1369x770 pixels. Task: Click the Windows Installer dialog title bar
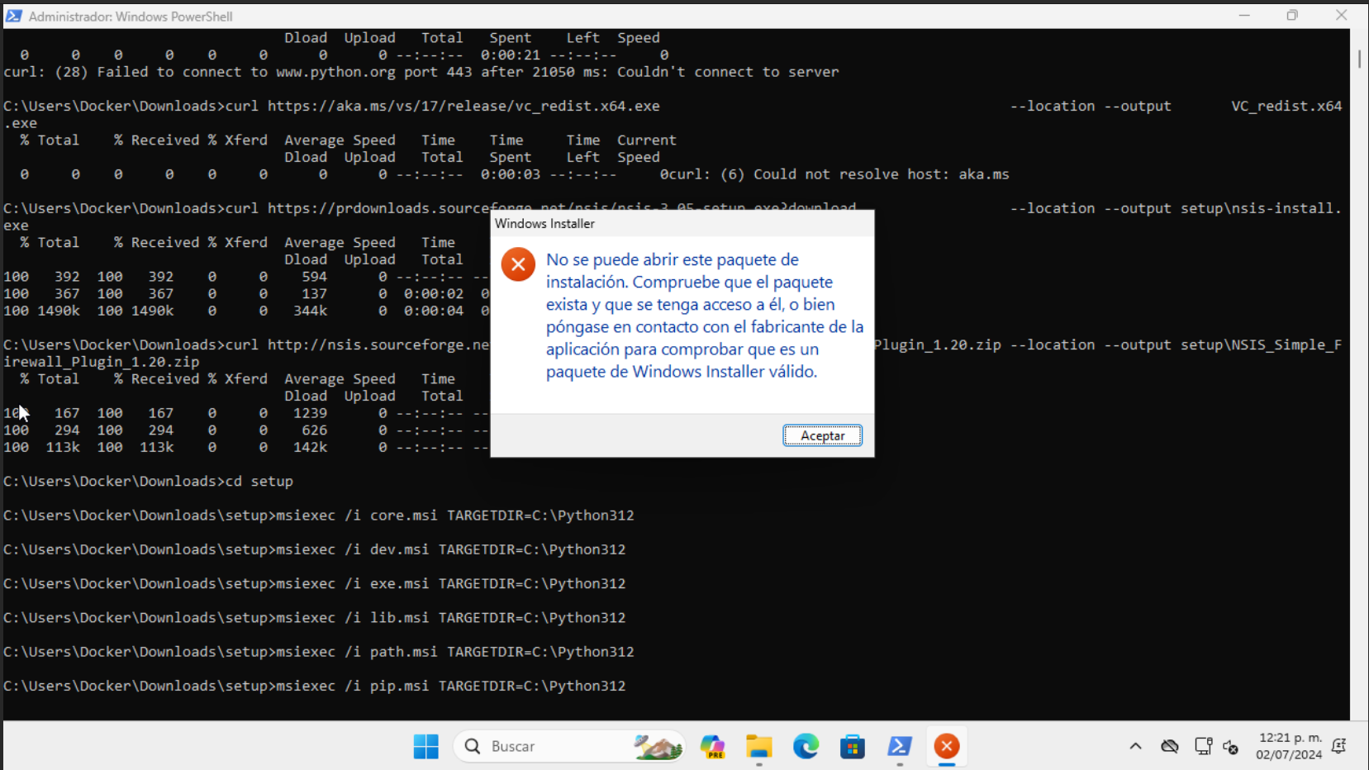(682, 223)
